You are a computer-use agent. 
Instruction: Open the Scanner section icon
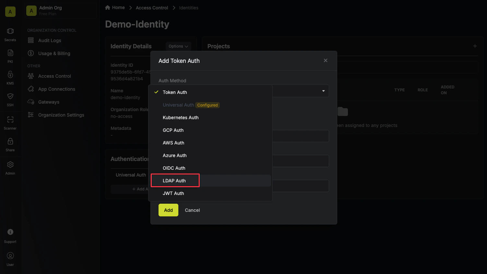[10, 120]
